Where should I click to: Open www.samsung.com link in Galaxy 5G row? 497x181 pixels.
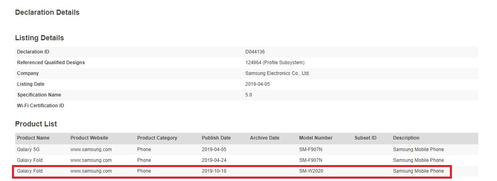(x=91, y=150)
